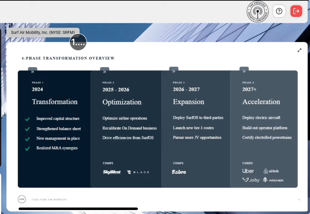Click the red exit session button
The image size is (310, 214).
[x=296, y=11]
